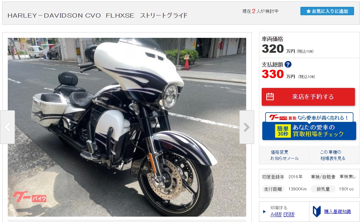Click the question mark beside 支払総額

[288, 64]
